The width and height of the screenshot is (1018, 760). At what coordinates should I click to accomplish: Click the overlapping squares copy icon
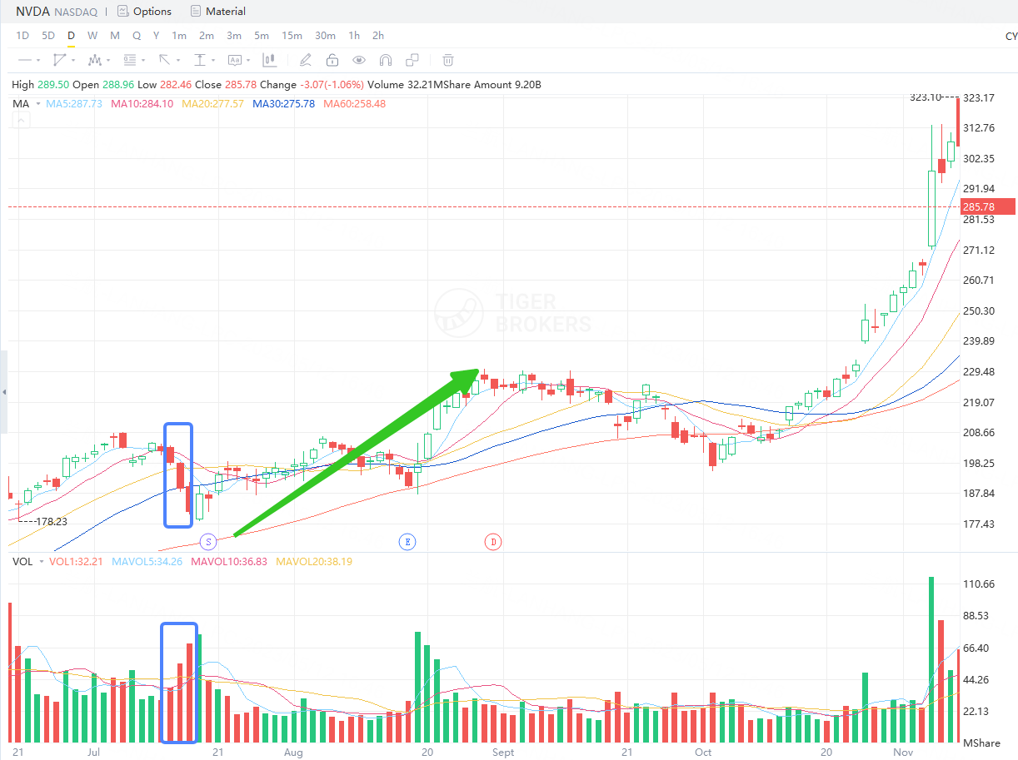point(412,60)
